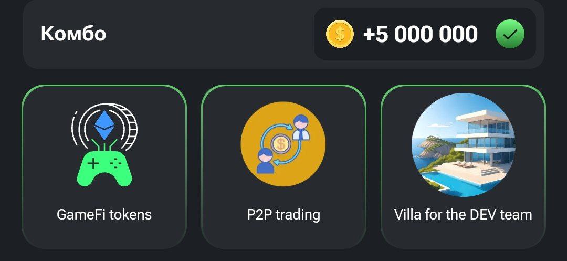Viewport: 567px width, 261px height.
Task: Tap the +5 000 000 reward amount
Action: click(420, 34)
